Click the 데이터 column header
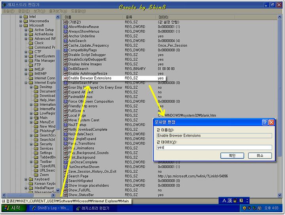 click(x=196, y=17)
